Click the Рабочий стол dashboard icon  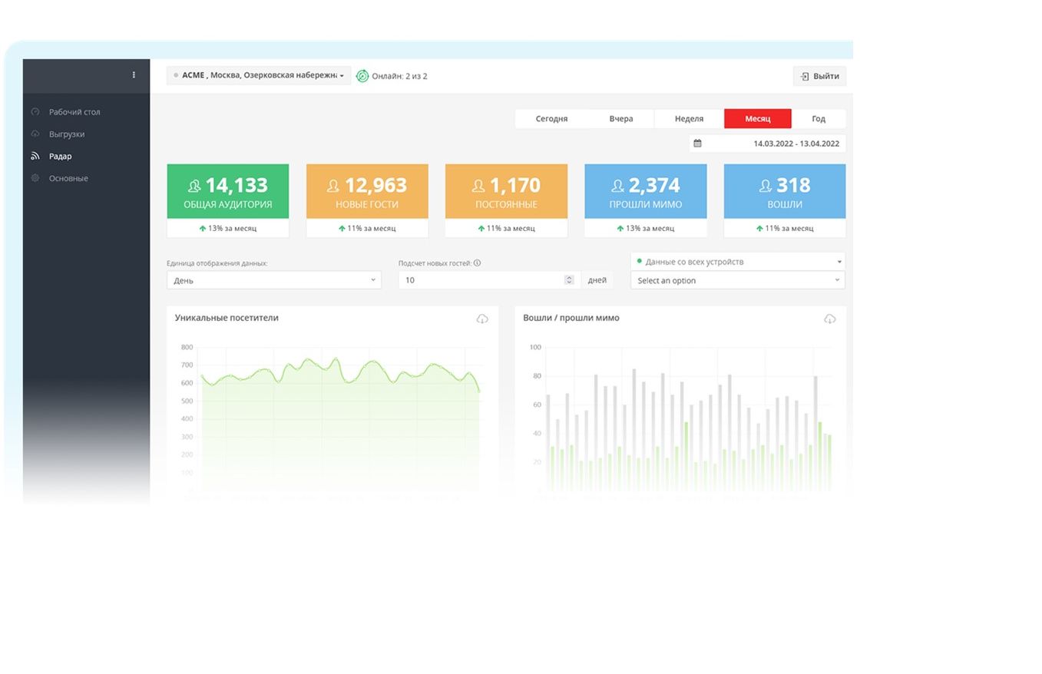(35, 111)
